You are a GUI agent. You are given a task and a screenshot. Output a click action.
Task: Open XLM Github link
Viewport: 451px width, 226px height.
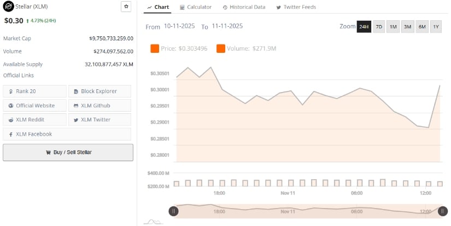(99, 105)
